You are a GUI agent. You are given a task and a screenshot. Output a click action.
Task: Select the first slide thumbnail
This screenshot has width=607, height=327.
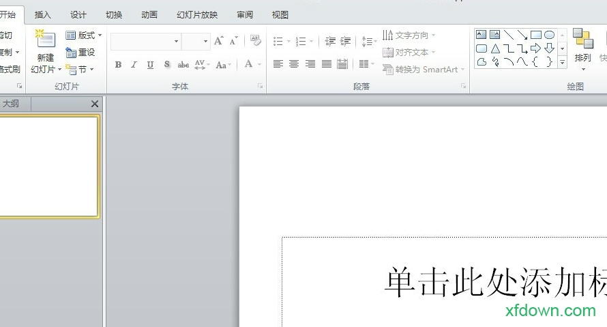pos(49,167)
